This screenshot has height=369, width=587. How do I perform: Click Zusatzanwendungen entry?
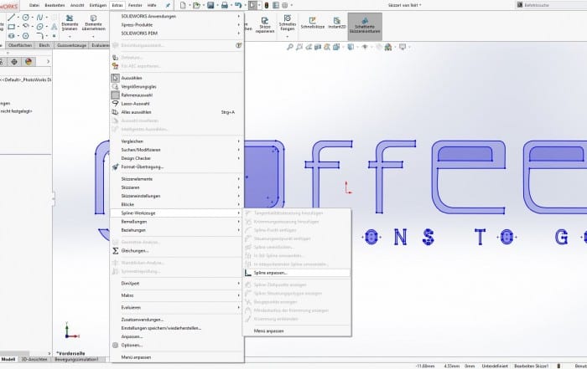click(177, 320)
